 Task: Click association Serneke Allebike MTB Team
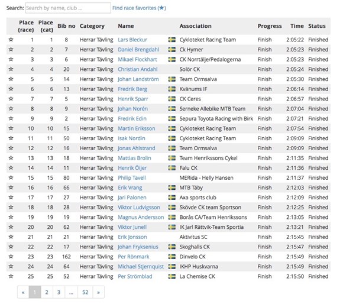212,109
